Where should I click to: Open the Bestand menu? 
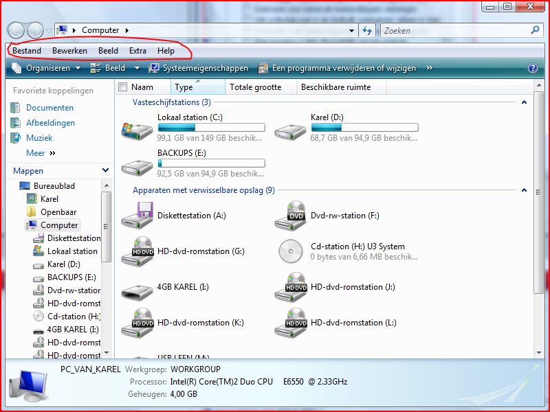tap(27, 50)
